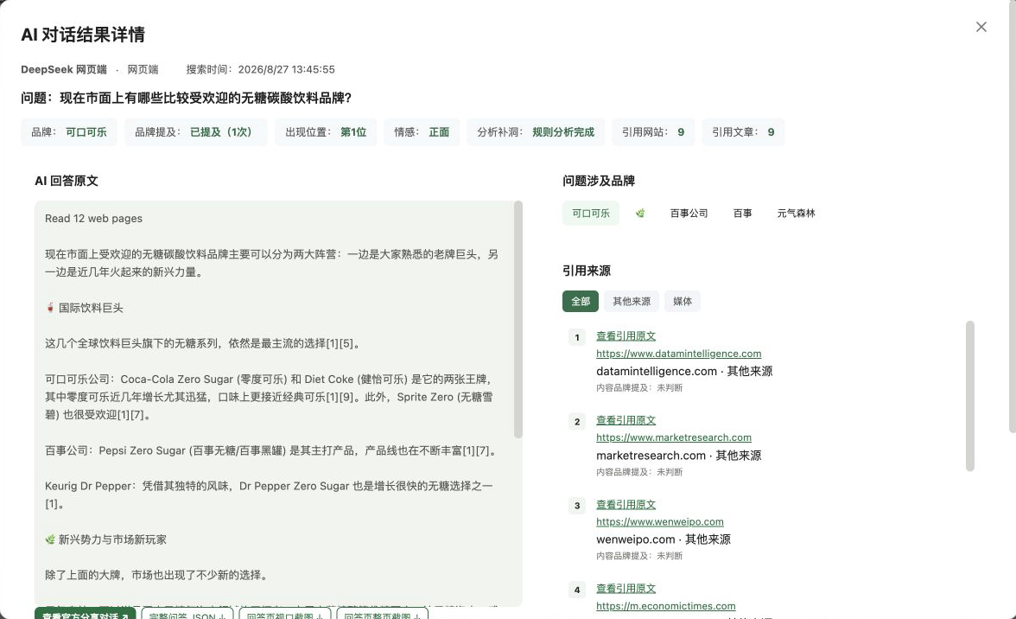This screenshot has width=1016, height=619.
Task: Open the wenweipo.com URL link
Action: [660, 522]
